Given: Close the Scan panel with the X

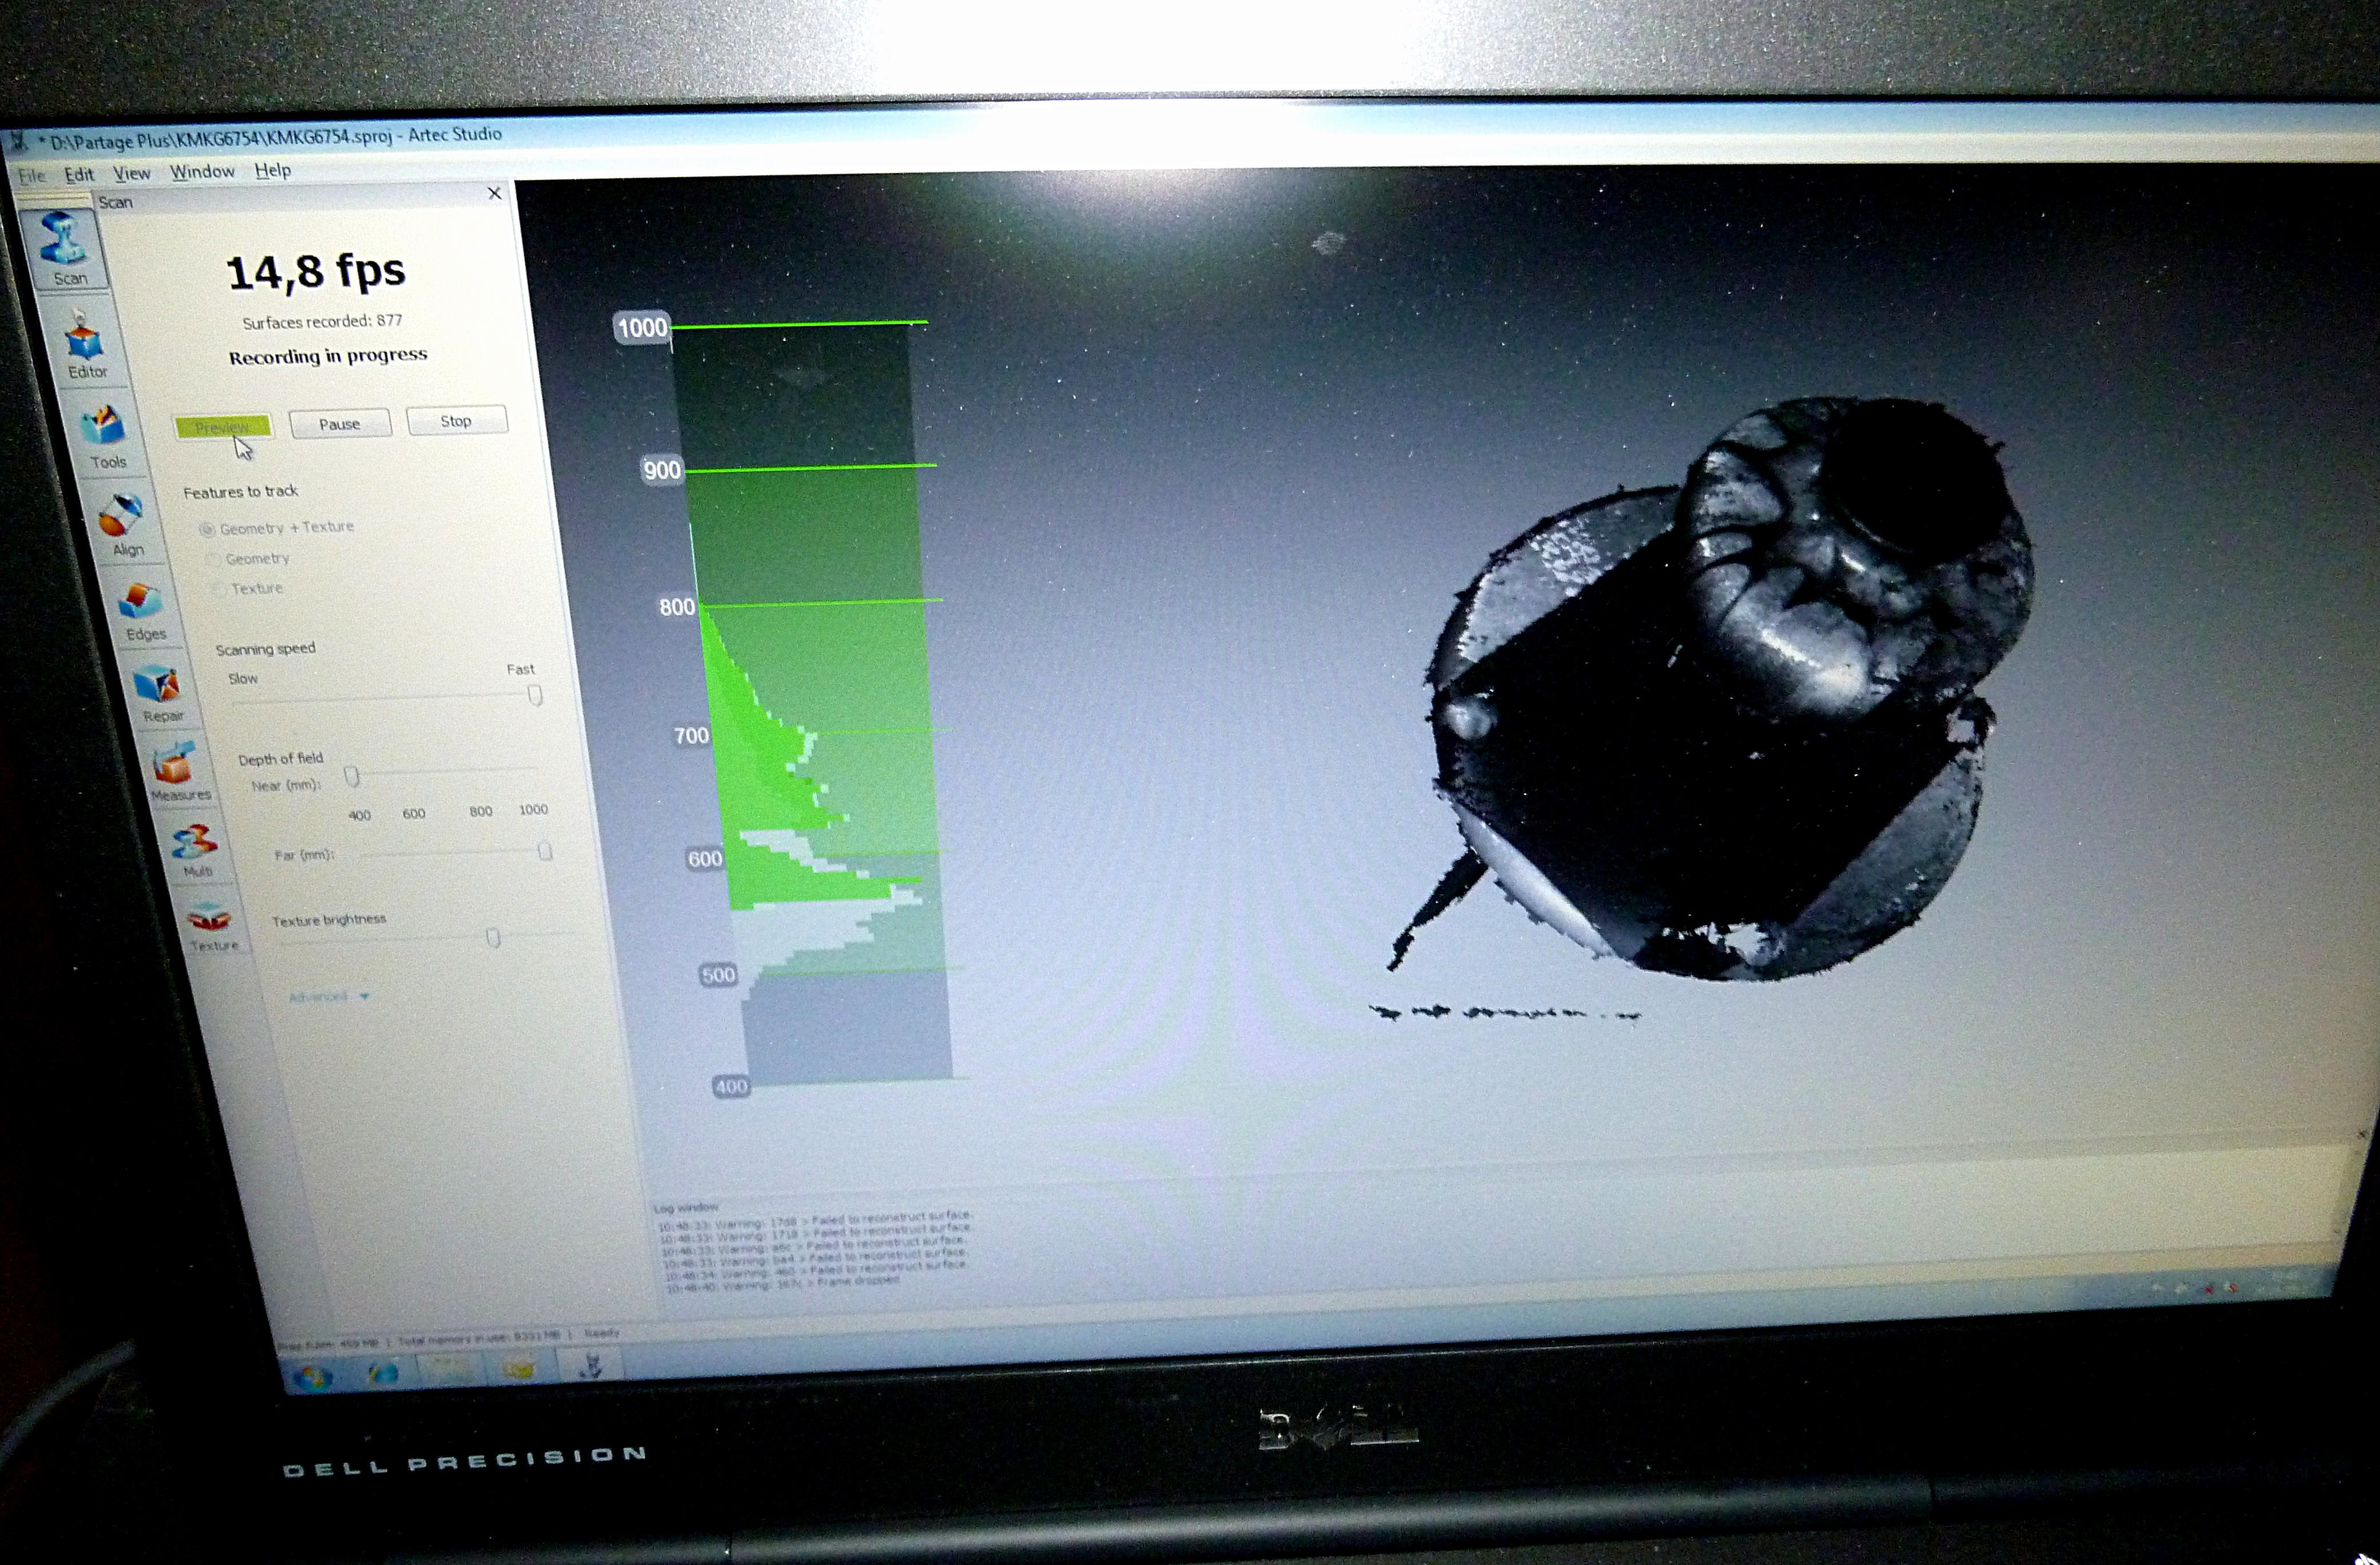Looking at the screenshot, I should coord(494,193).
